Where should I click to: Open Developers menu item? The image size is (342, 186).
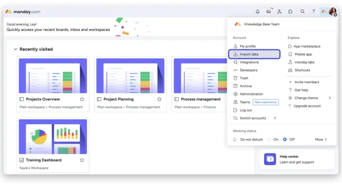[246, 70]
